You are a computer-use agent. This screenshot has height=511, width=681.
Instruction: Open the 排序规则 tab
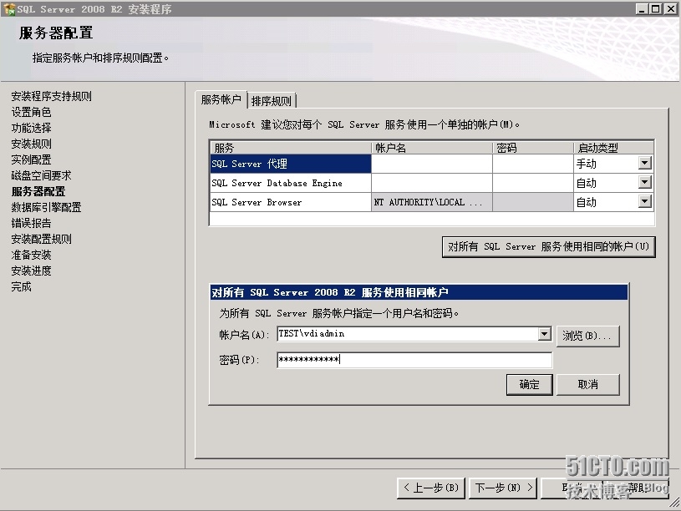tap(272, 101)
